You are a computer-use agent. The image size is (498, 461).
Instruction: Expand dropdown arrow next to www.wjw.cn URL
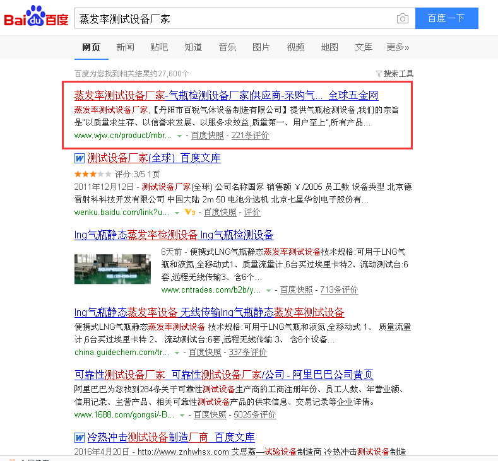point(179,136)
